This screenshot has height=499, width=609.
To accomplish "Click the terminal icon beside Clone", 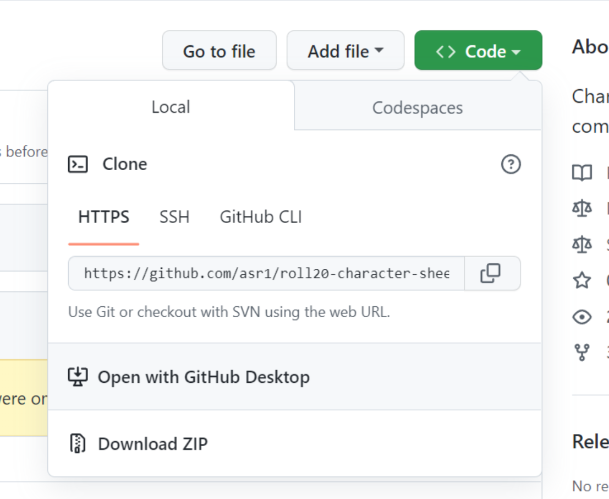I will click(78, 164).
